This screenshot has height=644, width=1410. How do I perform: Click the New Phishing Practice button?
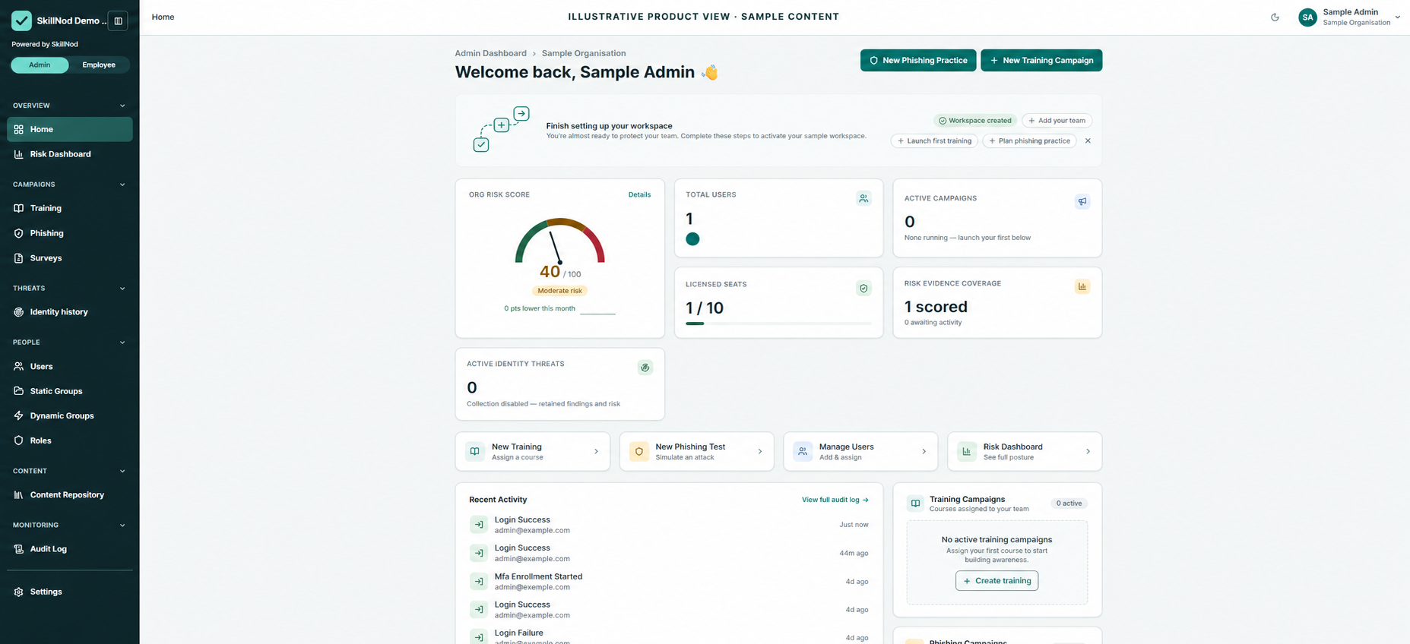point(918,61)
